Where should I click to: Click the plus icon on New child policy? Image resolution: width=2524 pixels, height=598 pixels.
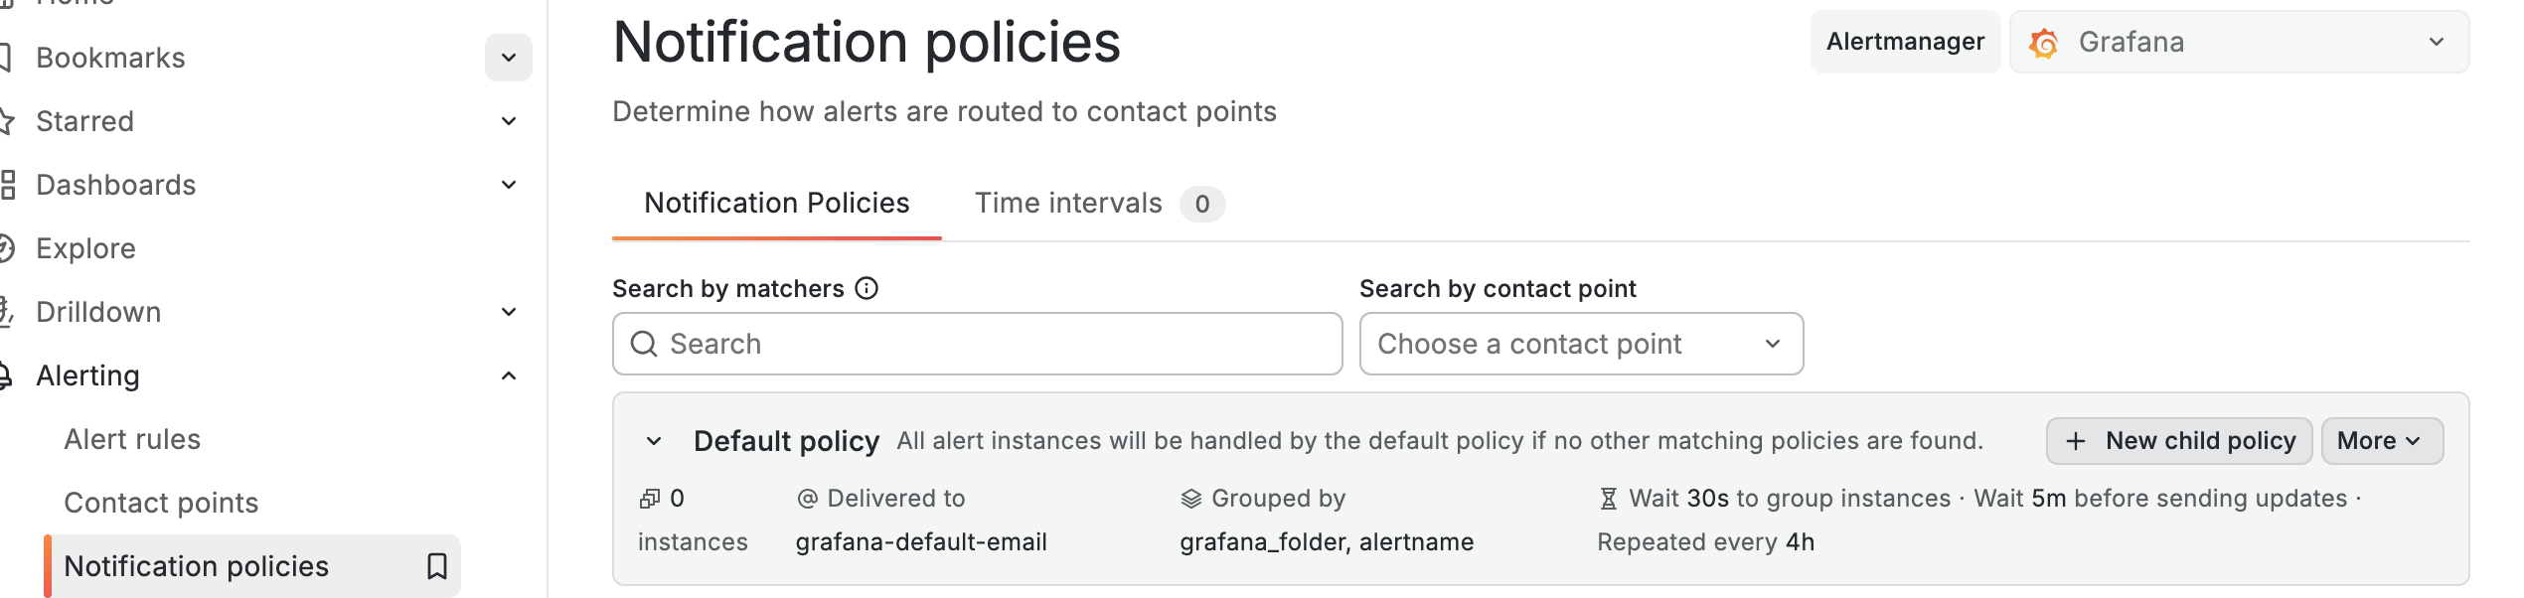pyautogui.click(x=2076, y=441)
